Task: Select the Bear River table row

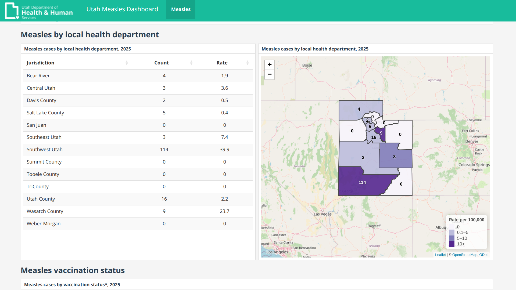Action: (x=138, y=76)
